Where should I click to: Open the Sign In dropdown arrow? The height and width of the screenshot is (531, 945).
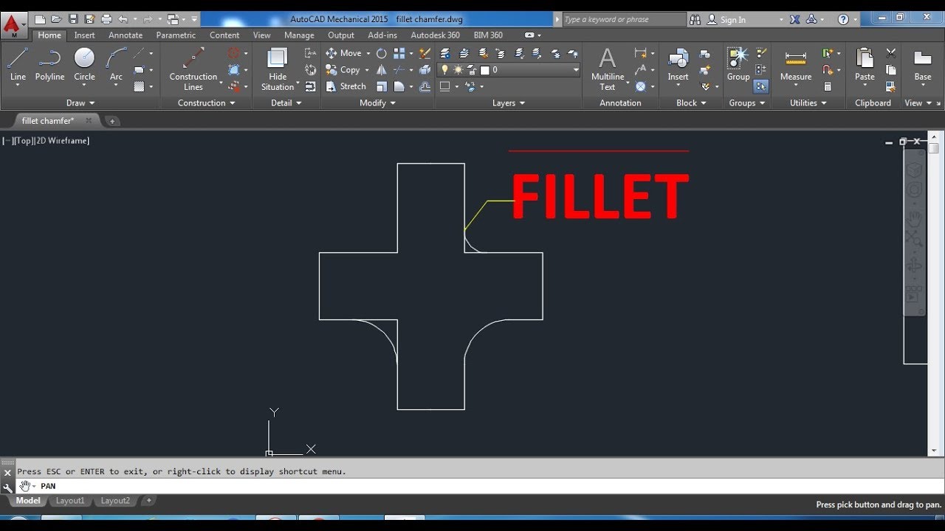tap(781, 20)
